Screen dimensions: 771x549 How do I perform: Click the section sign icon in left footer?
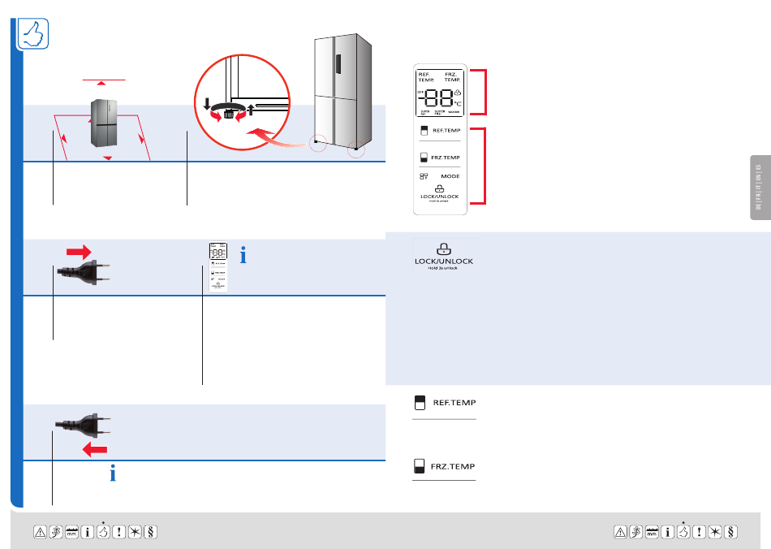pyautogui.click(x=150, y=532)
